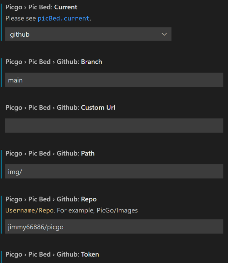Click the Repo field with jimmy66886/picgo

tap(114, 226)
